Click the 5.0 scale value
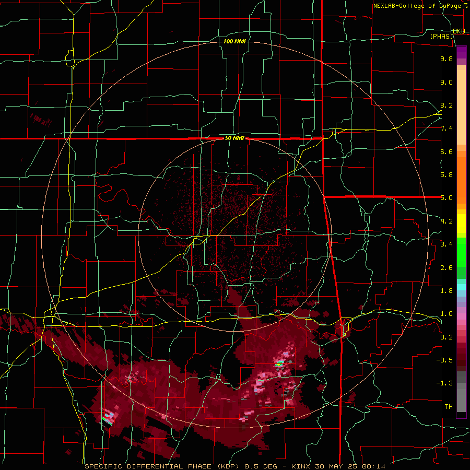 pyautogui.click(x=446, y=198)
